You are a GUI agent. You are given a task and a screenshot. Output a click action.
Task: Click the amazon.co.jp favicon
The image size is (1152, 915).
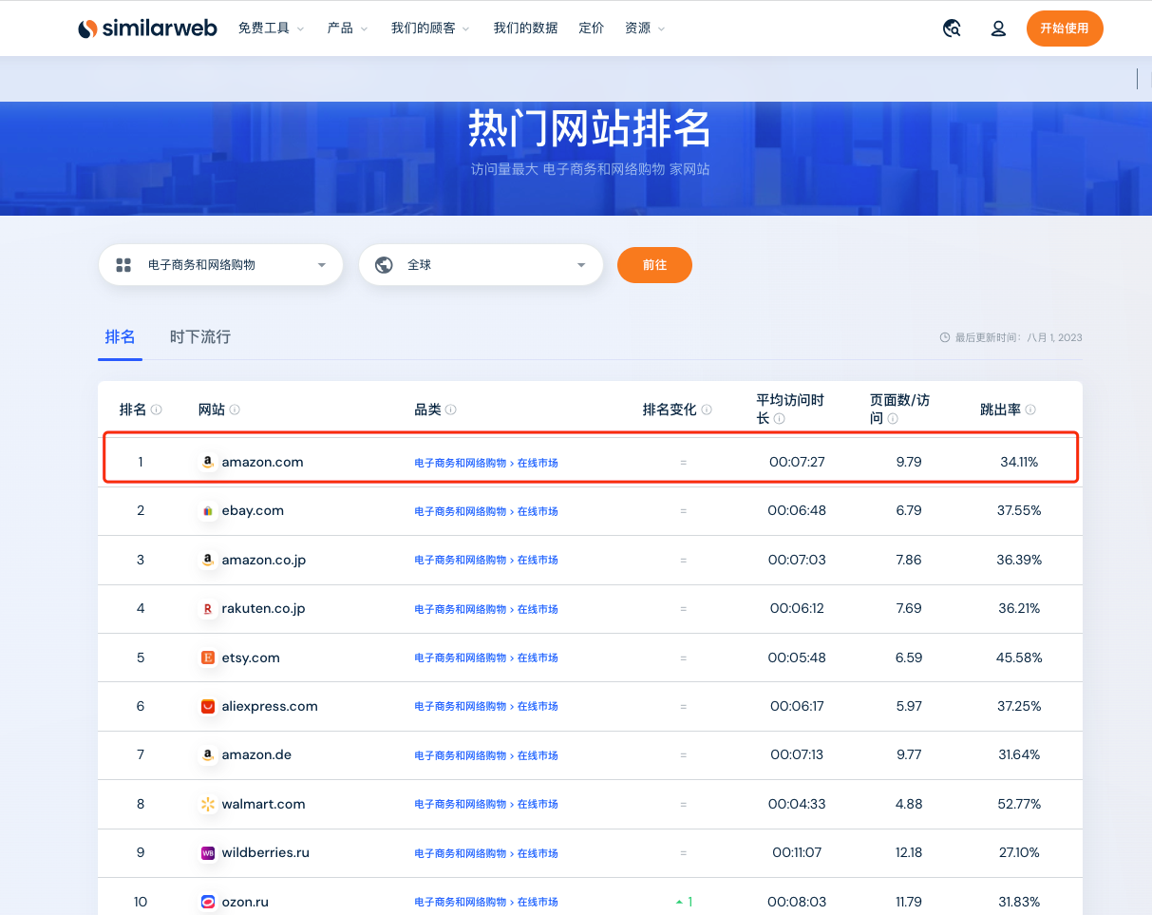tap(207, 560)
